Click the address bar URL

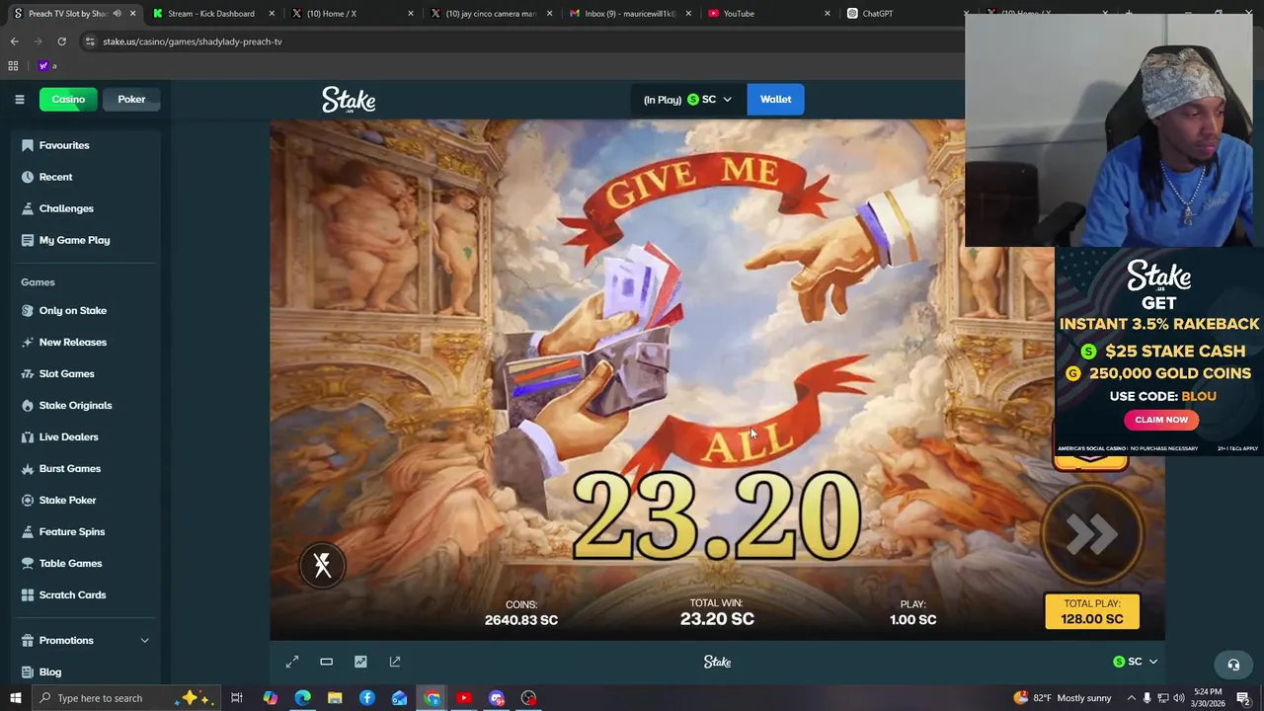tap(193, 41)
